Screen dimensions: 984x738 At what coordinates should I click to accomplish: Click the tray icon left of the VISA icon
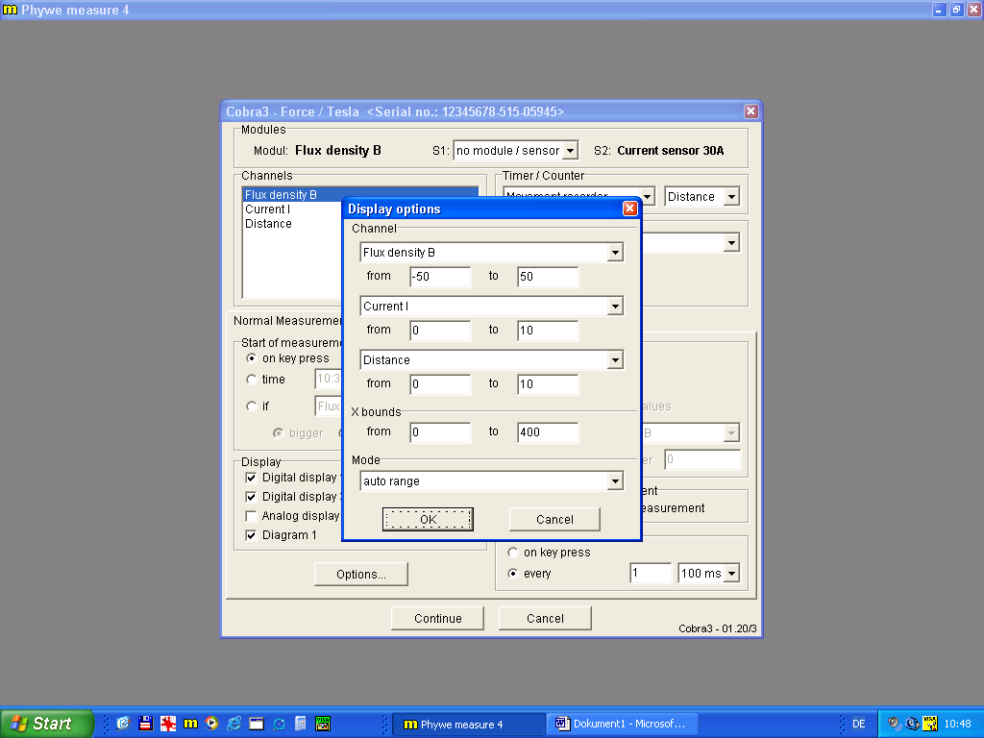coord(913,724)
